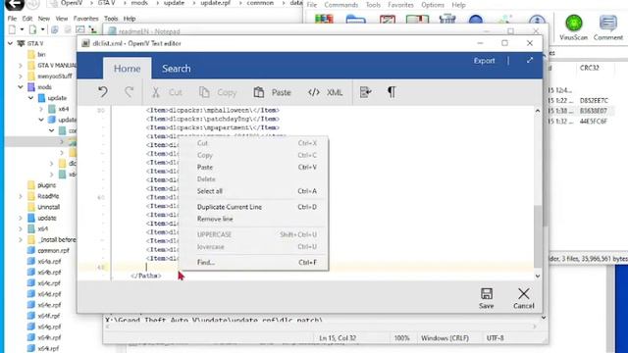The height and width of the screenshot is (353, 628).
Task: Click Export in text editor header
Action: (484, 61)
